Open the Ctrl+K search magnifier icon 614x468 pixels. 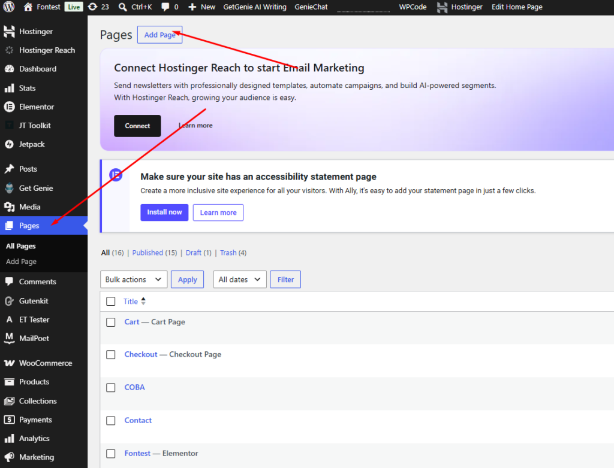coord(122,7)
